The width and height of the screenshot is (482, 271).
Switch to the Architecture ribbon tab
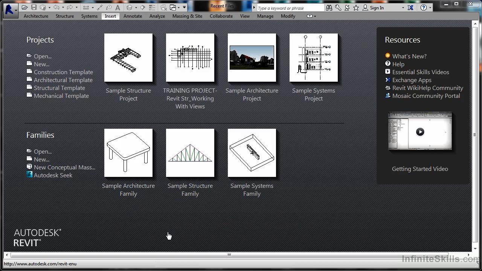pyautogui.click(x=36, y=16)
